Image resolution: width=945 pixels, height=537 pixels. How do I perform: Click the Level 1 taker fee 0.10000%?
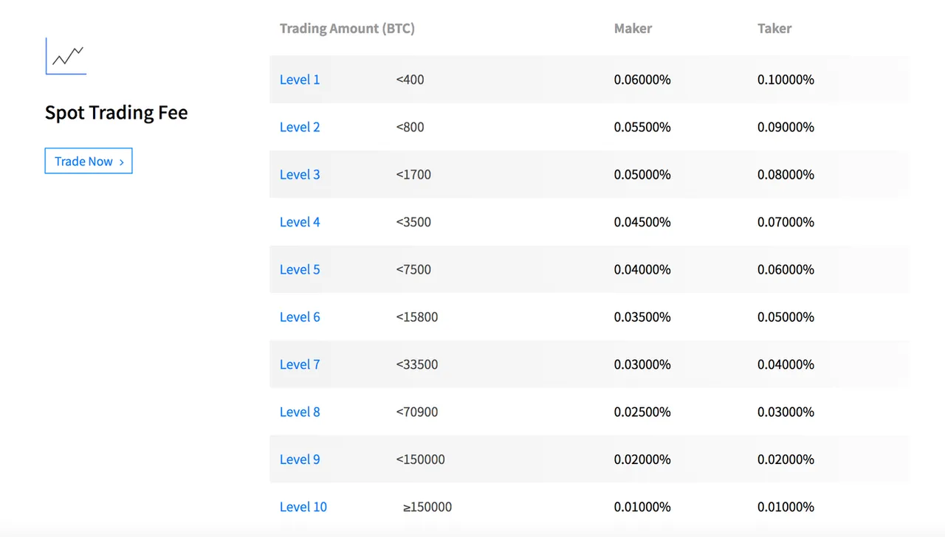786,80
